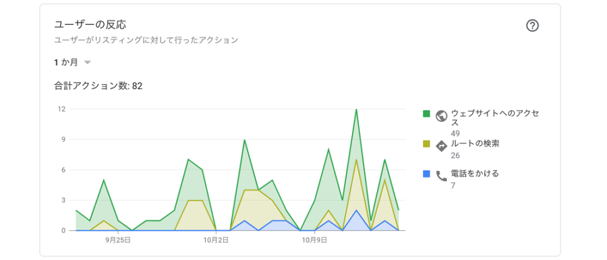
Task: Click the highest green peak at 12
Action: [x=356, y=110]
